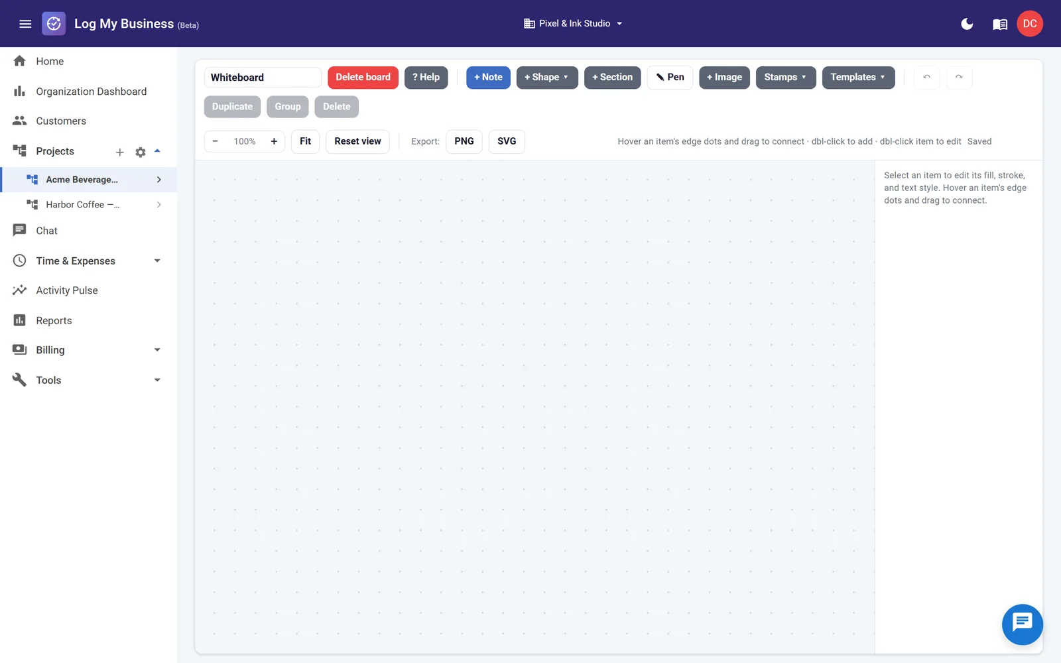Viewport: 1061px width, 663px height.
Task: Go to Home in sidebar
Action: tap(88, 61)
